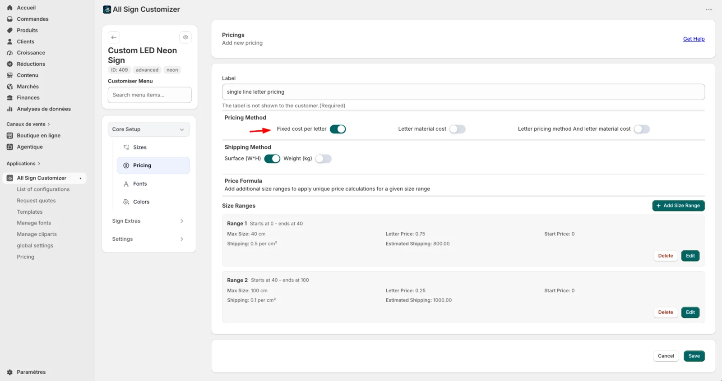The width and height of the screenshot is (722, 381).
Task: Expand the Sign Extras section
Action: tap(148, 221)
